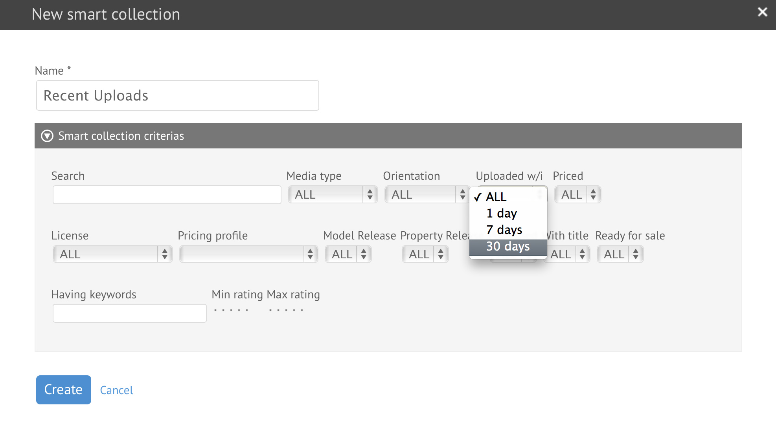
Task: Click the Search text field
Action: [x=167, y=195]
